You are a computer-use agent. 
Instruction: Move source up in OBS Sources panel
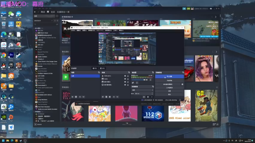coord(114,97)
